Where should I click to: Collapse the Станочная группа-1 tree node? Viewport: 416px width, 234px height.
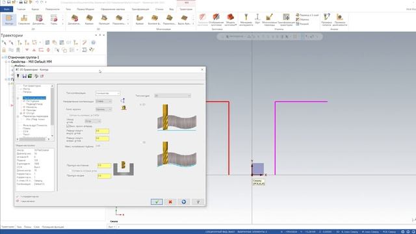click(x=3, y=57)
